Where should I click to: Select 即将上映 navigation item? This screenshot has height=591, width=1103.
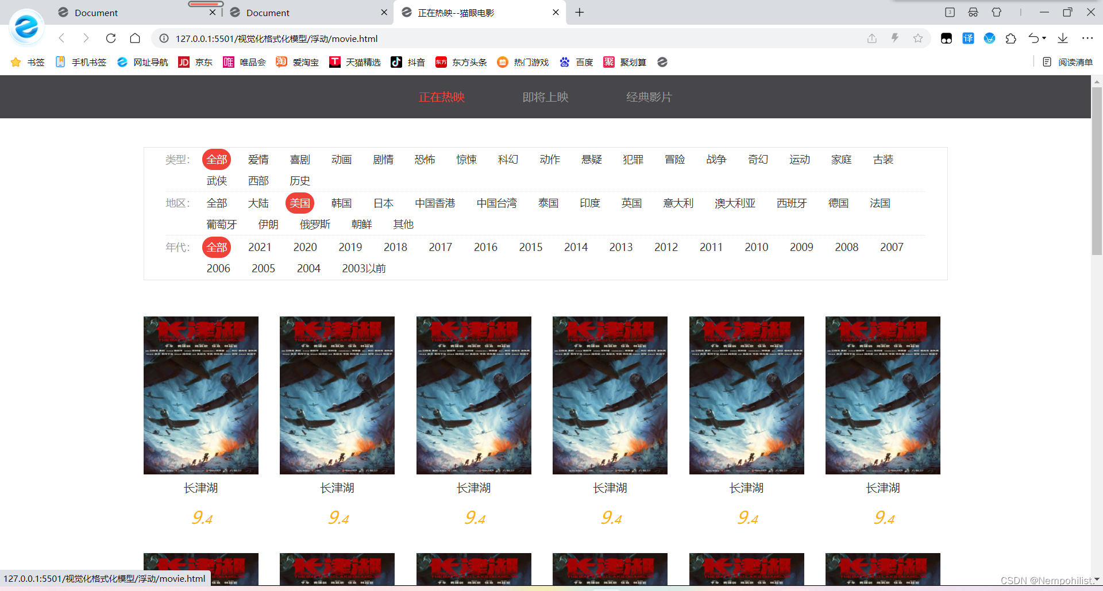click(x=545, y=97)
